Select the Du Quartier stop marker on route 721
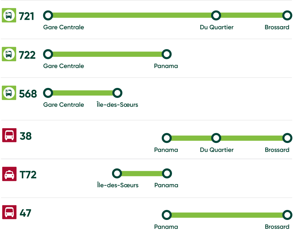Image resolution: width=294 pixels, height=237 pixels. (x=216, y=15)
